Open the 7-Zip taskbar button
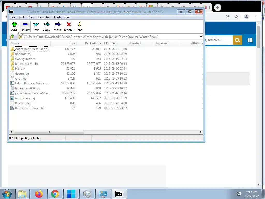Viewport: 265px width, 199px height. [x=119, y=194]
